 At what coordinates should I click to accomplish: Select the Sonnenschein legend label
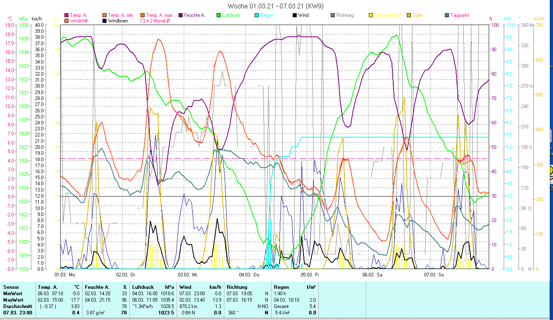click(x=388, y=15)
